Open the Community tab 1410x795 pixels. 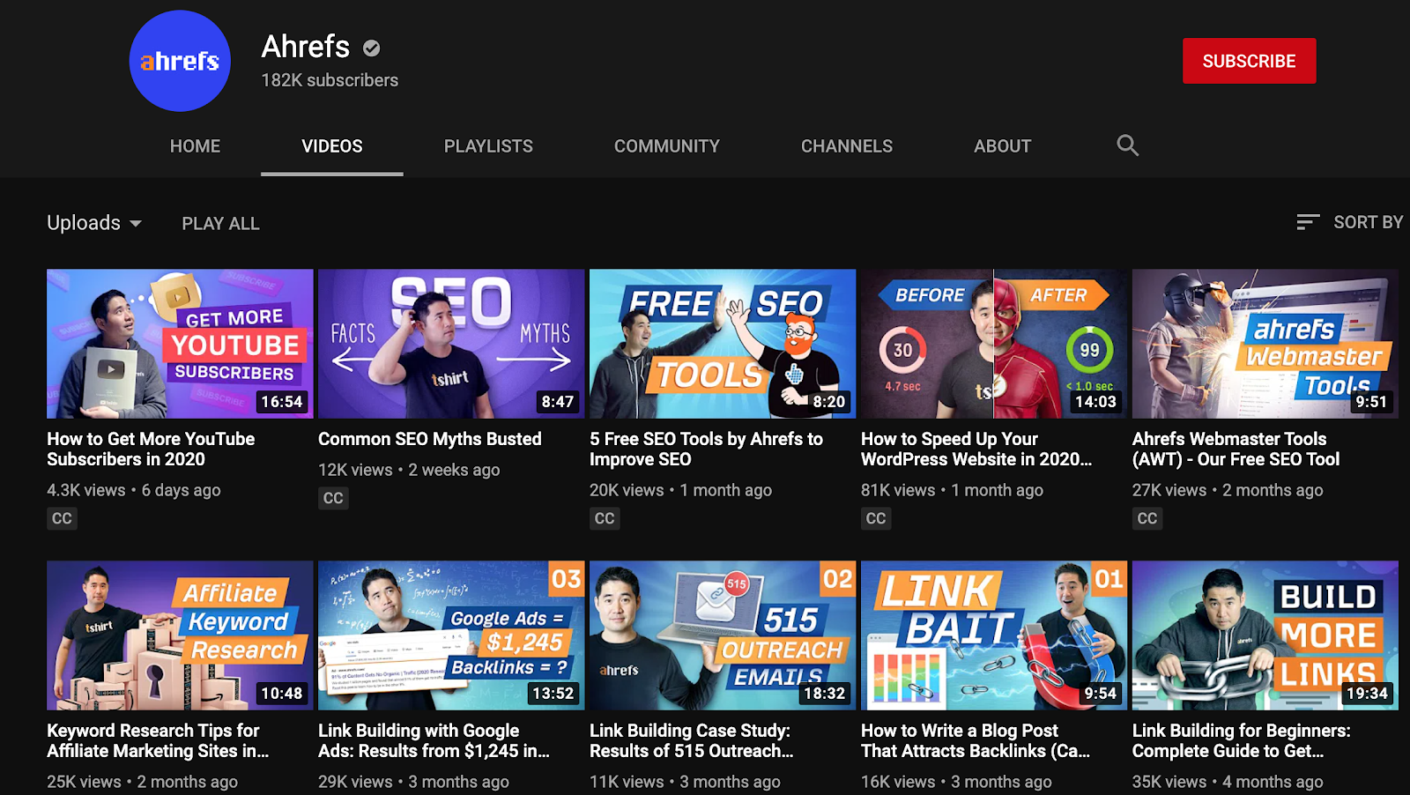[667, 146]
